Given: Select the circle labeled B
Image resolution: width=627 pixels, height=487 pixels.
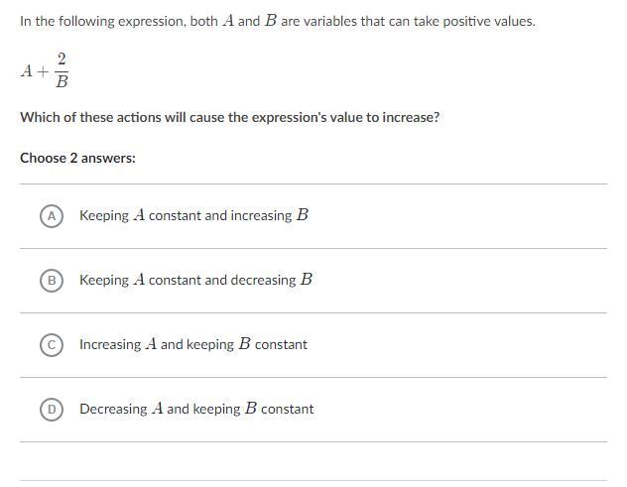Looking at the screenshot, I should tap(52, 281).
